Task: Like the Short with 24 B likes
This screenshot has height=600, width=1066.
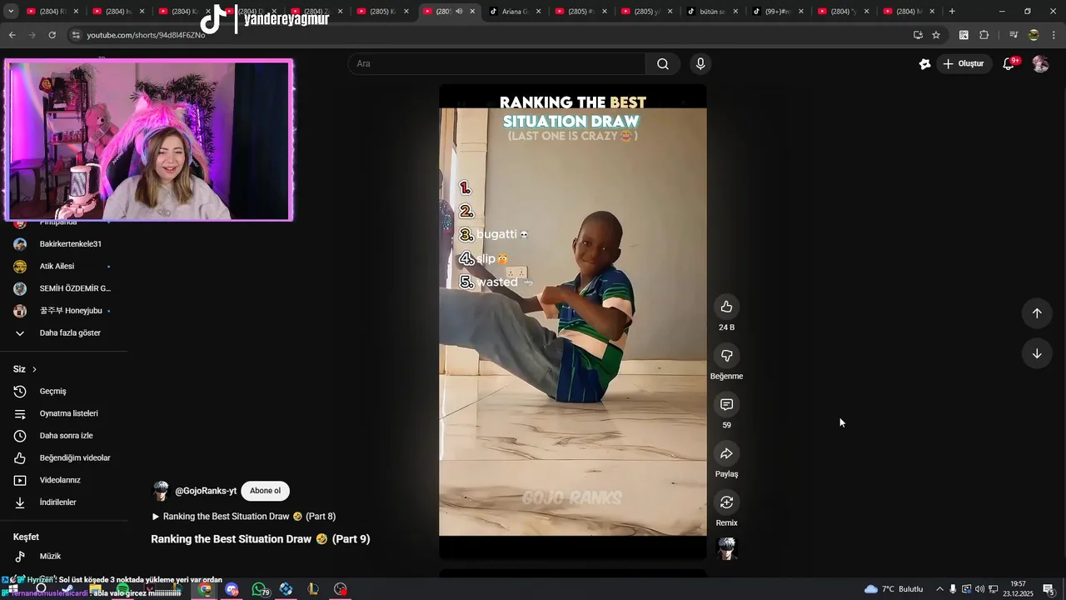Action: [726, 307]
